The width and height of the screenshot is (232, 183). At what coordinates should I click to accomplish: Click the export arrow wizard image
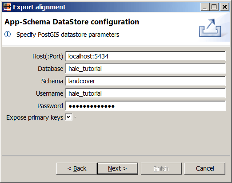pyautogui.click(x=210, y=28)
